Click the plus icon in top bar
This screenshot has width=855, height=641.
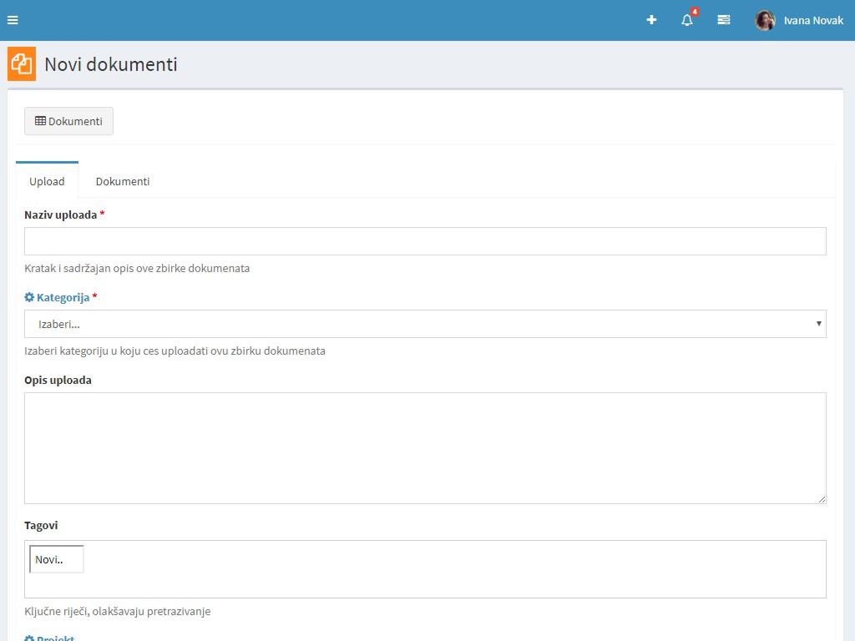(651, 20)
